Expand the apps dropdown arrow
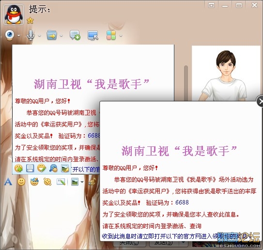 coord(121,35)
